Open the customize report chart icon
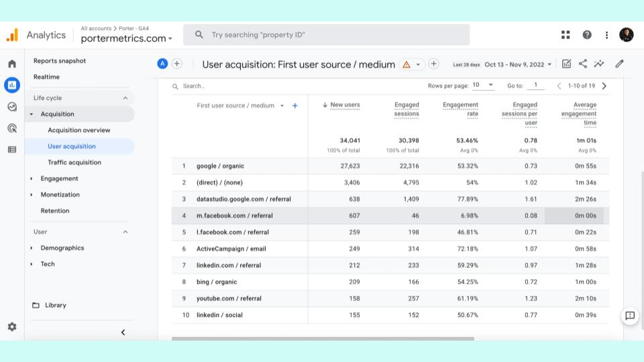This screenshot has width=644, height=362. tap(566, 64)
